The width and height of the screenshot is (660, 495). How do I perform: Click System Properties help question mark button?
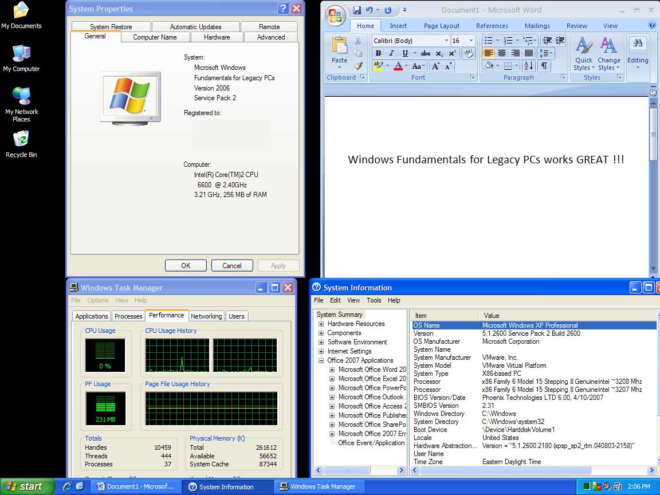pyautogui.click(x=283, y=9)
